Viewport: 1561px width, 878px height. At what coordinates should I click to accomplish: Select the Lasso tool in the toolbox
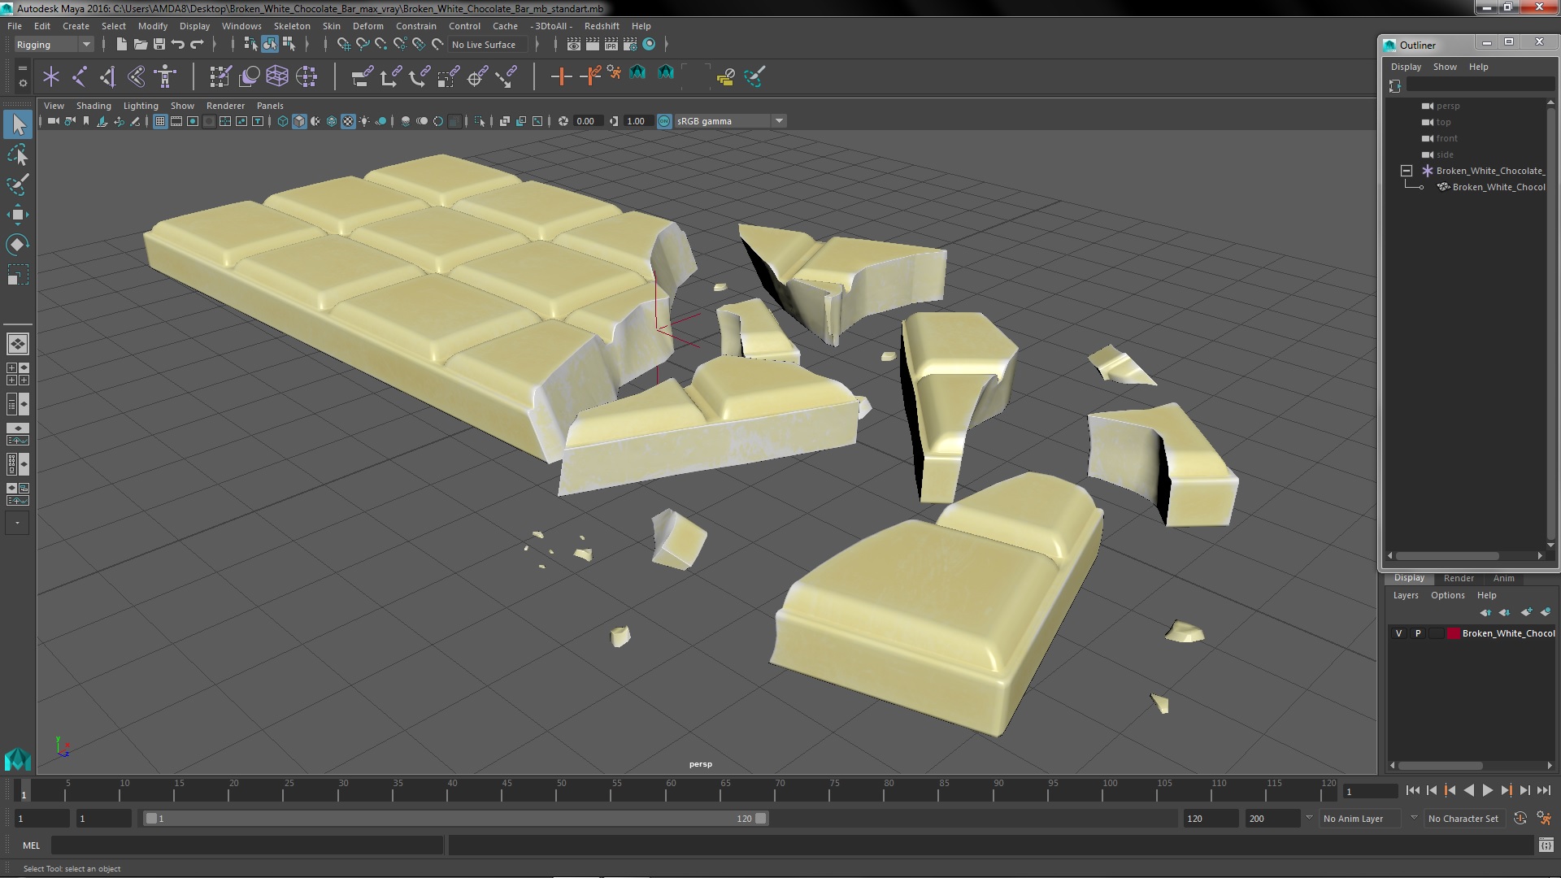tap(17, 154)
